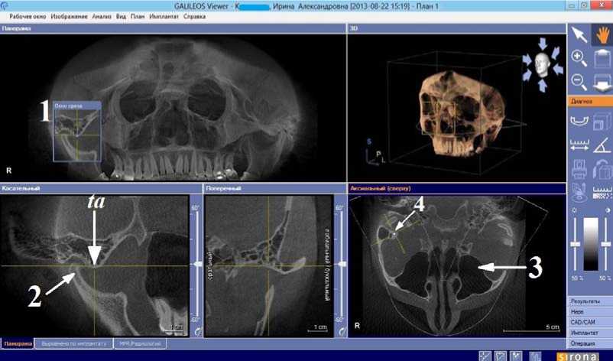Select the arrow pointer tool

pyautogui.click(x=579, y=34)
